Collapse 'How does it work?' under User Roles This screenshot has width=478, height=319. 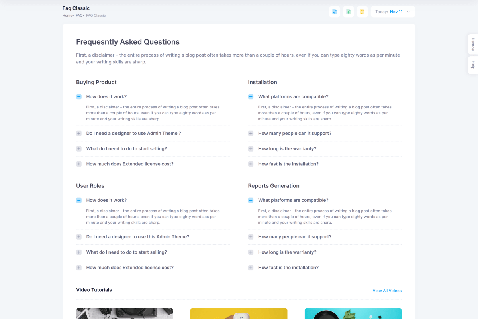(x=106, y=200)
